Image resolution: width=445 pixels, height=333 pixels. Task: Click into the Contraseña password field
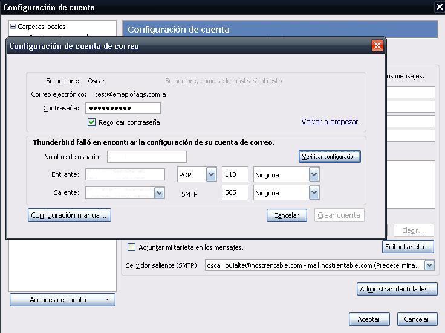123,108
